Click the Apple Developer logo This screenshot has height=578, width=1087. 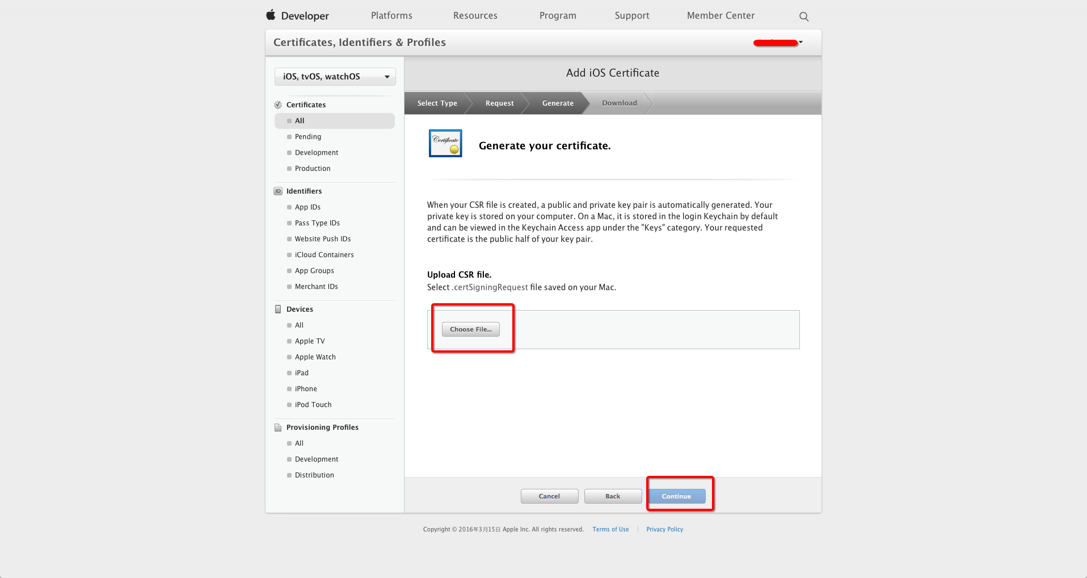coord(297,15)
